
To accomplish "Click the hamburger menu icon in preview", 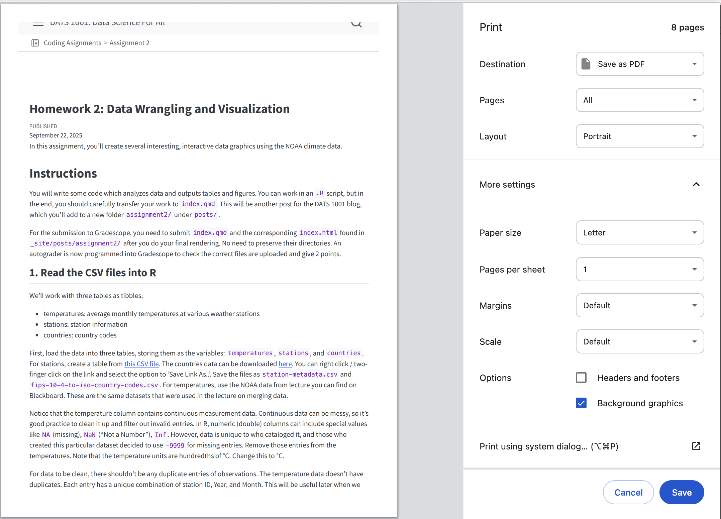I will [38, 23].
